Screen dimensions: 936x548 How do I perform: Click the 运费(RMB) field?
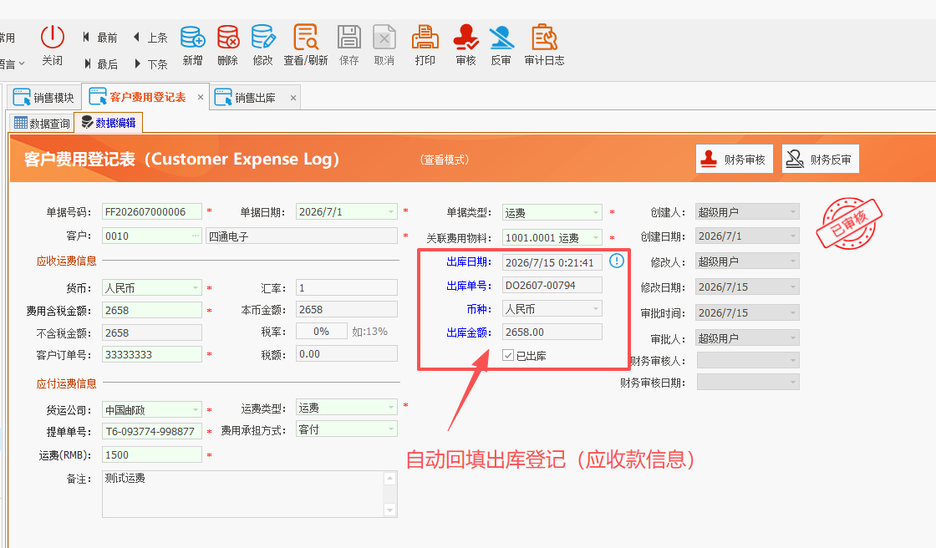click(x=151, y=454)
